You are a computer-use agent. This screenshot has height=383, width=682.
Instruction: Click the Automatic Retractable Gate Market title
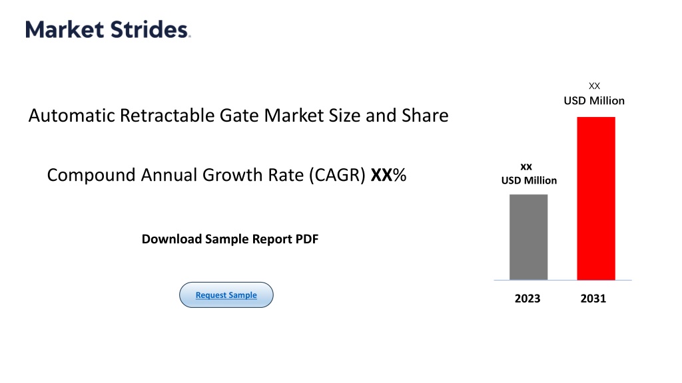238,116
